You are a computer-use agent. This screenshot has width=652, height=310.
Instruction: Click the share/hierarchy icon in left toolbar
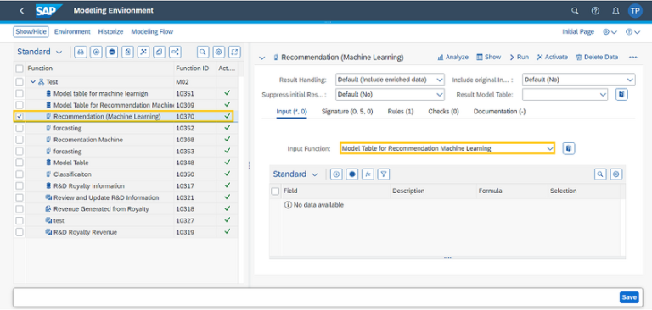[x=175, y=52]
